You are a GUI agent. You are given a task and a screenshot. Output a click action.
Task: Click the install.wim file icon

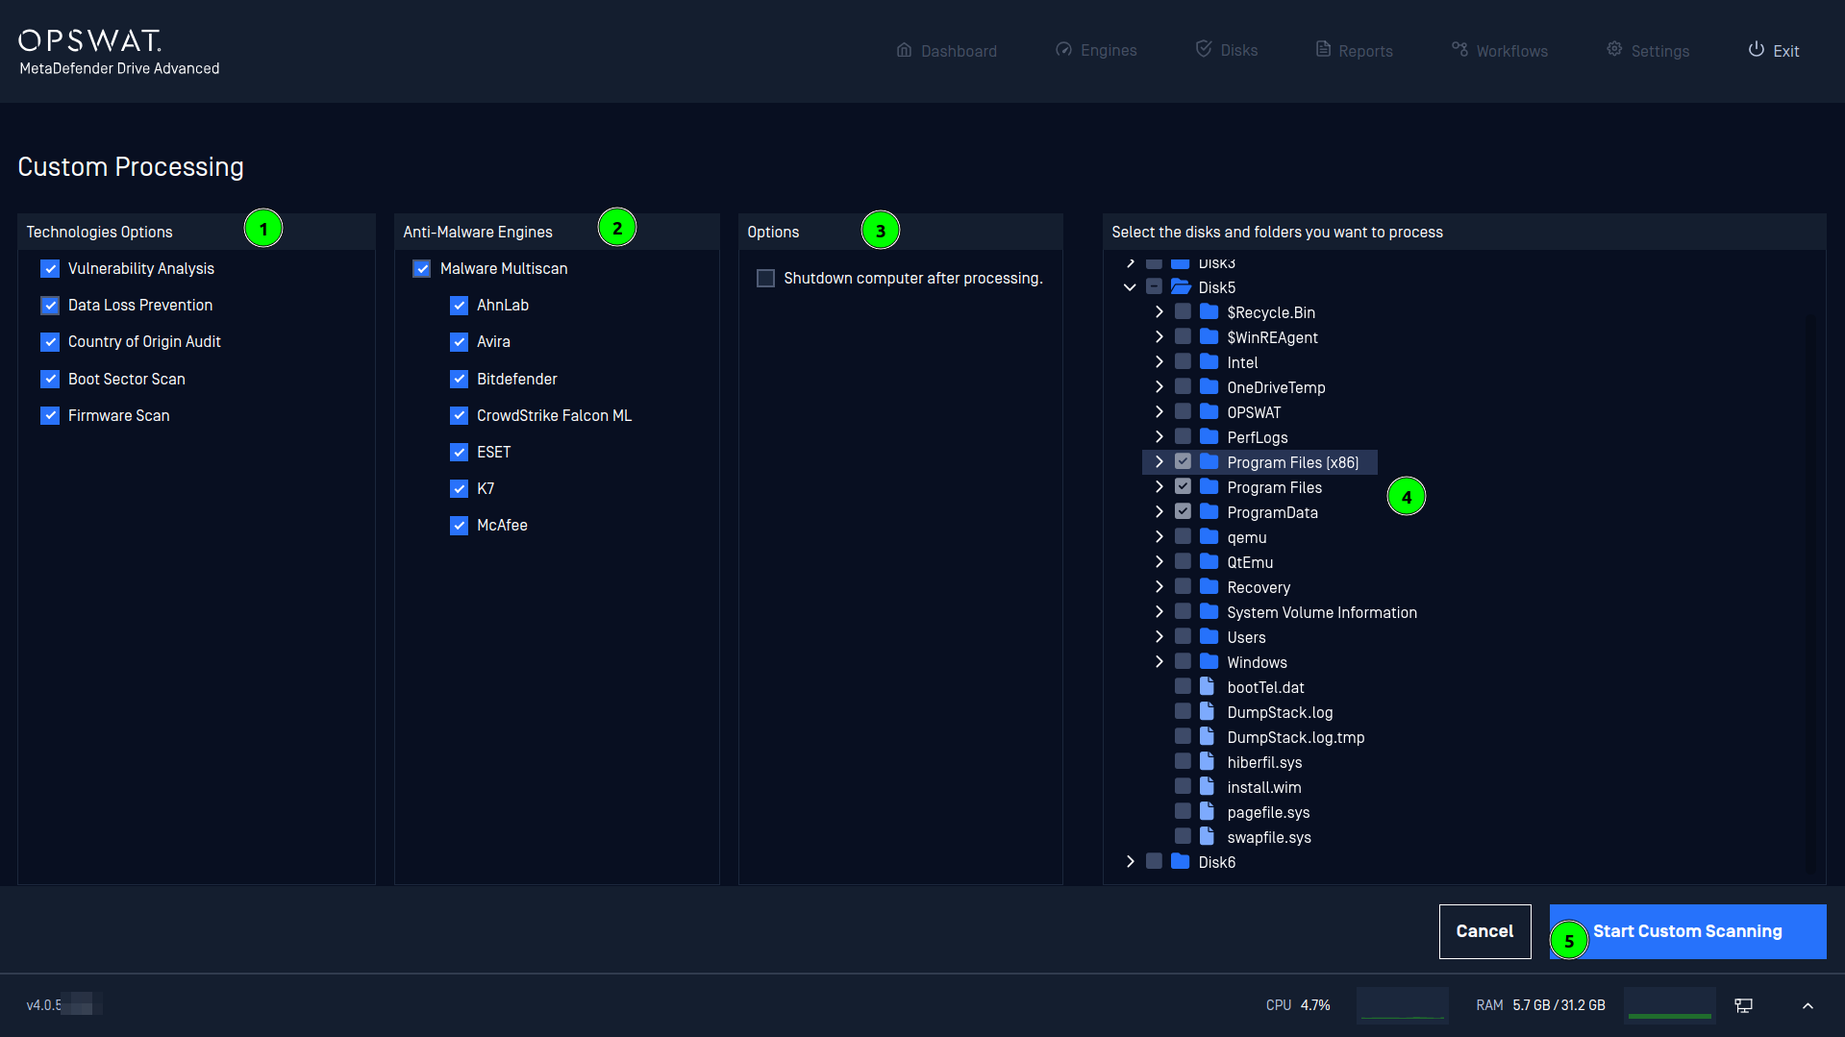pyautogui.click(x=1207, y=787)
